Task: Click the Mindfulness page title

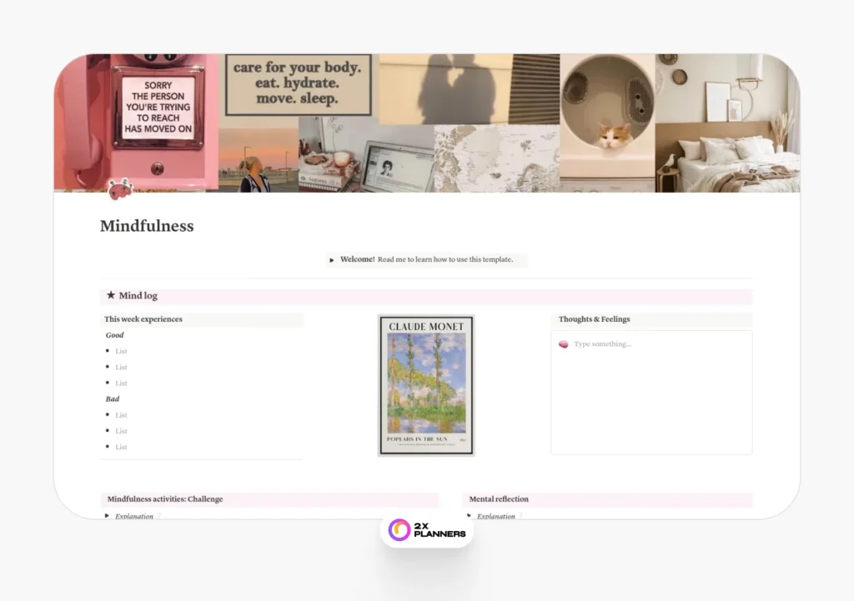Action: (147, 226)
